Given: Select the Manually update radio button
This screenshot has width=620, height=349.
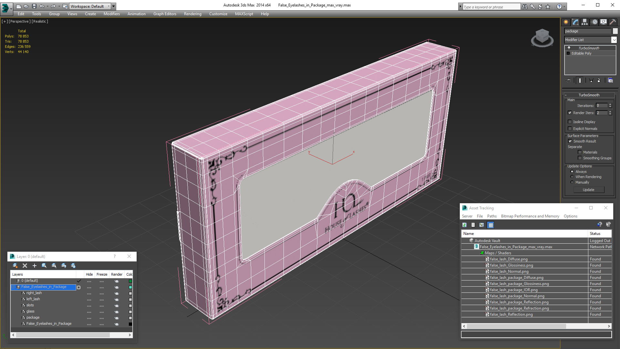Looking at the screenshot, I should [572, 182].
